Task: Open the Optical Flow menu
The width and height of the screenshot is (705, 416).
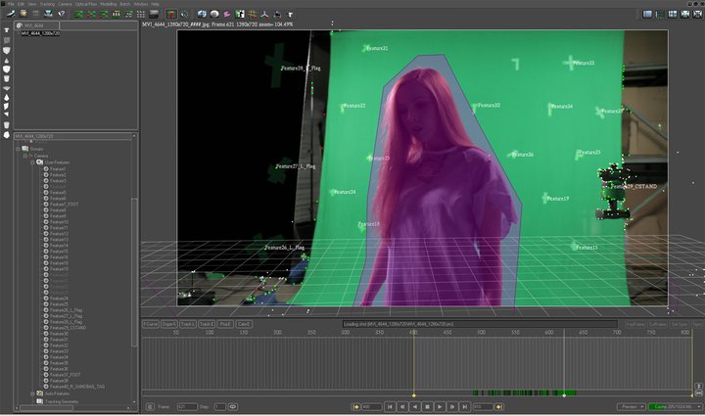Action: [x=86, y=4]
